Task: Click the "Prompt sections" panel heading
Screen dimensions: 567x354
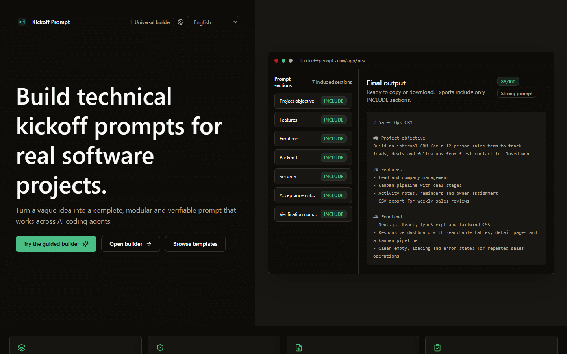Action: (x=283, y=82)
